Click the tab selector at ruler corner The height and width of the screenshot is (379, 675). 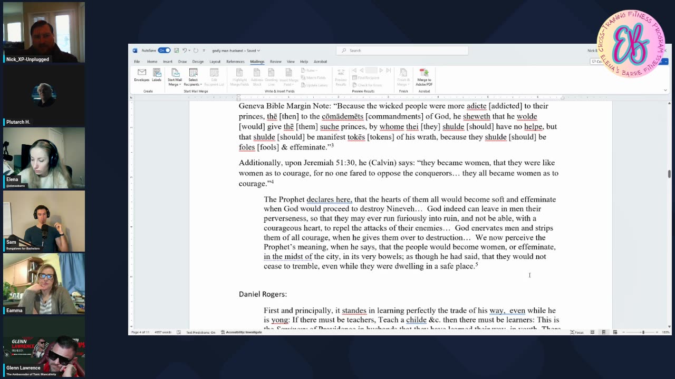click(132, 98)
